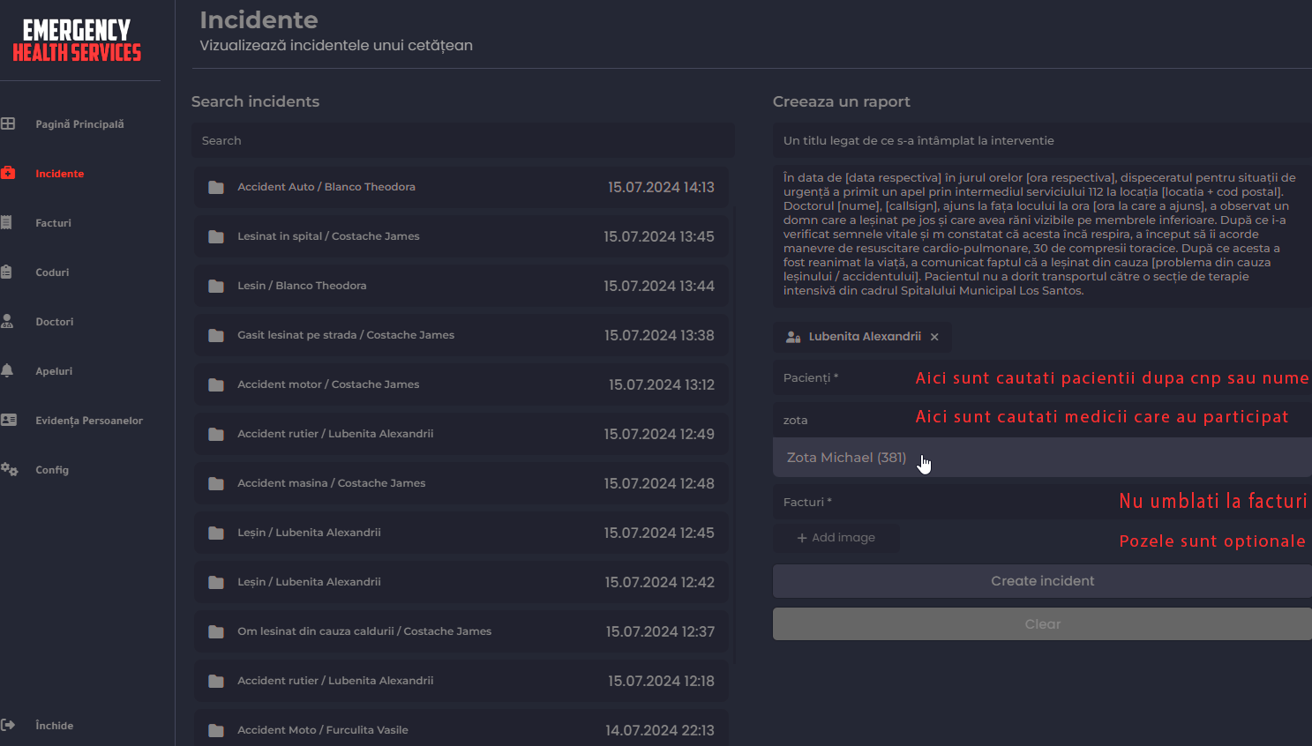
Task: Remove the Lubenita Alexandrii patient tag
Action: pyautogui.click(x=934, y=337)
